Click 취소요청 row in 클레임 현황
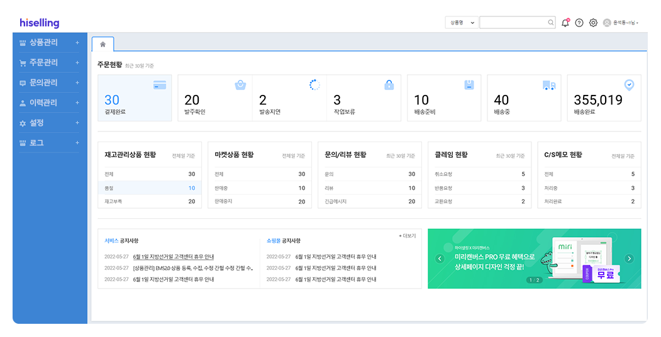This screenshot has width=661, height=337. [x=480, y=174]
